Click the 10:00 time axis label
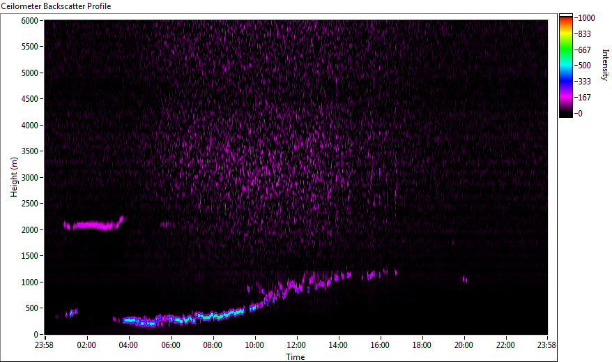This screenshot has height=362, width=612. (254, 345)
